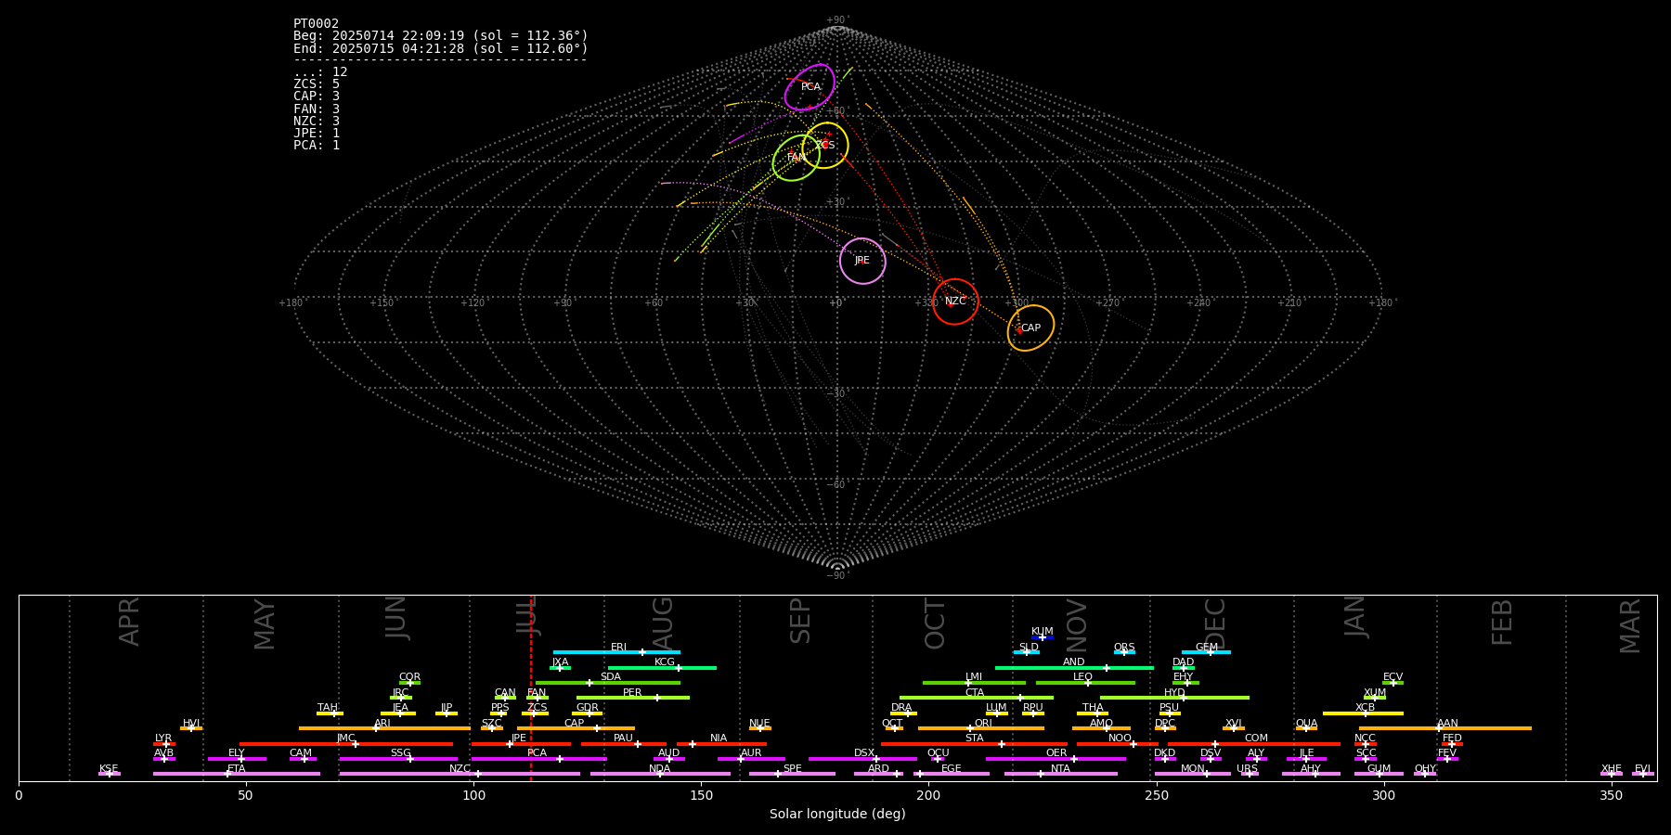Click the NTA shower bar in timeline
The width and height of the screenshot is (1671, 835).
1060,774
